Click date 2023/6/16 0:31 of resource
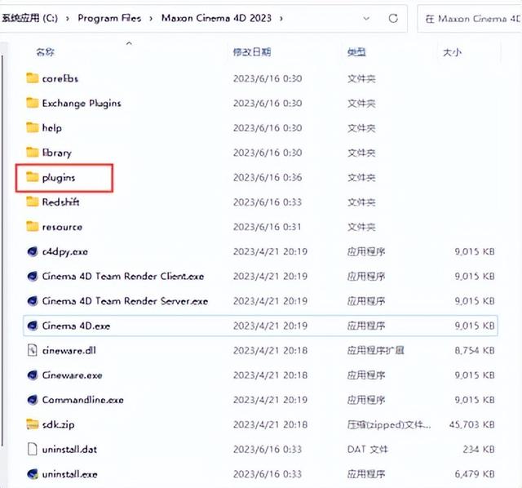522x488 pixels. pyautogui.click(x=267, y=227)
